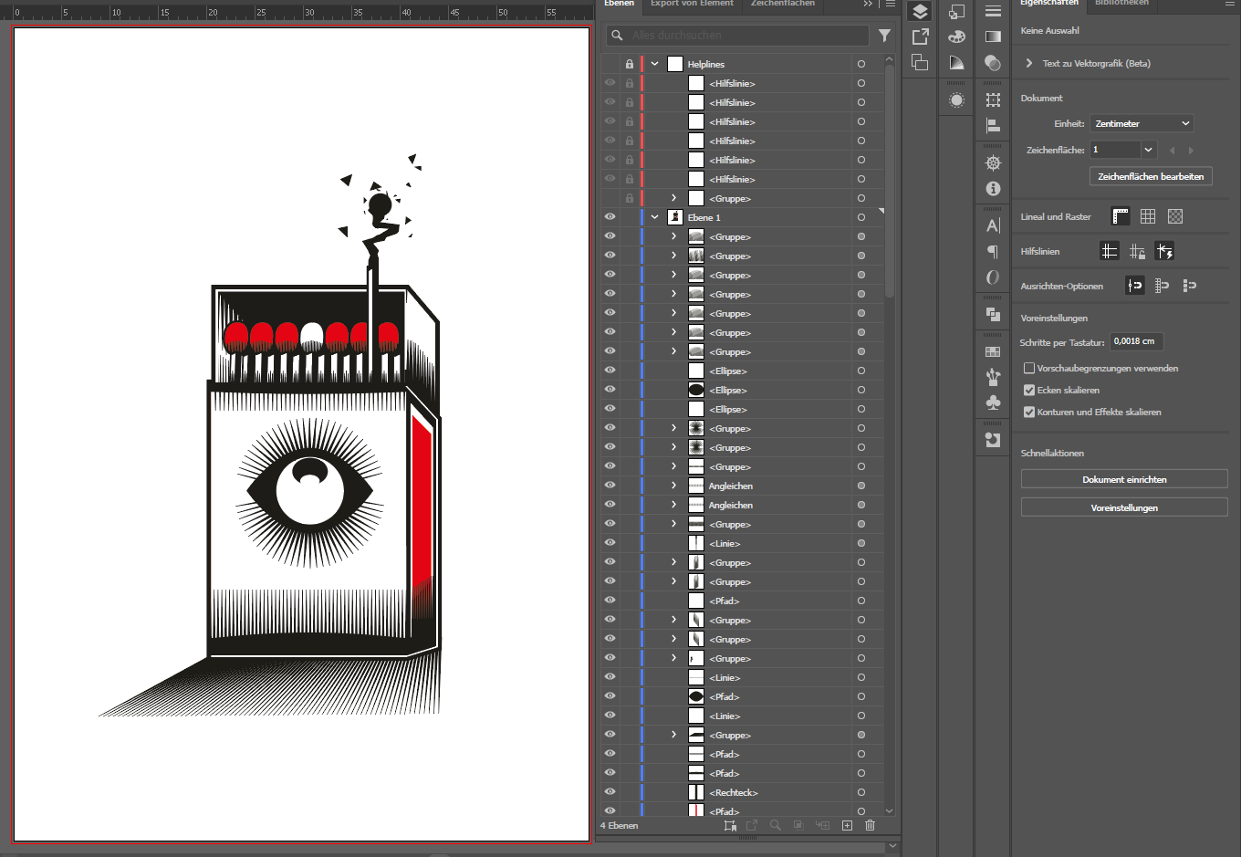1241x857 pixels.
Task: Click the Schritte per Tastatur input field
Action: [x=1135, y=341]
